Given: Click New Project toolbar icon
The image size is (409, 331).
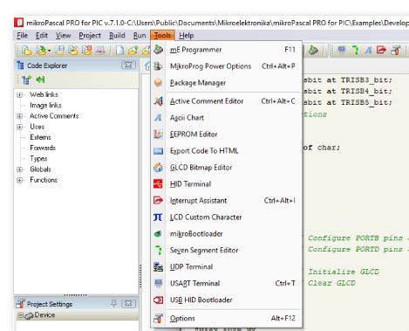Looking at the screenshot, I should pos(27,51).
